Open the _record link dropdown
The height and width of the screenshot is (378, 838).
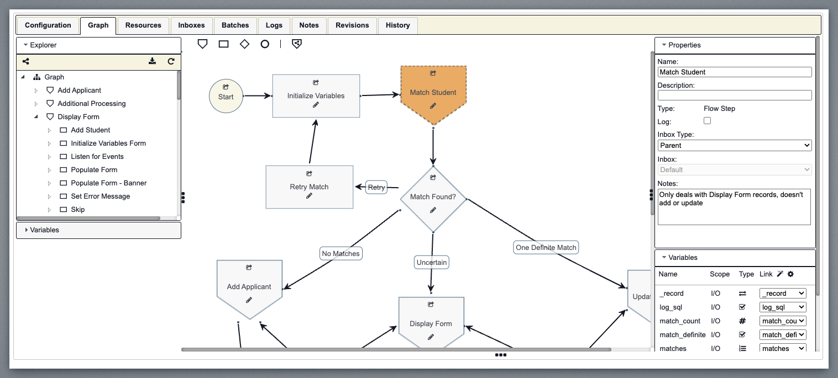(x=782, y=294)
